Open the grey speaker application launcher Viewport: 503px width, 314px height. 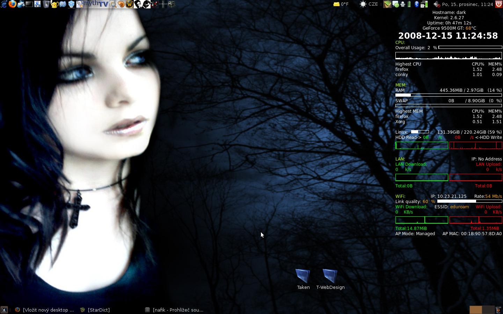coord(46,4)
